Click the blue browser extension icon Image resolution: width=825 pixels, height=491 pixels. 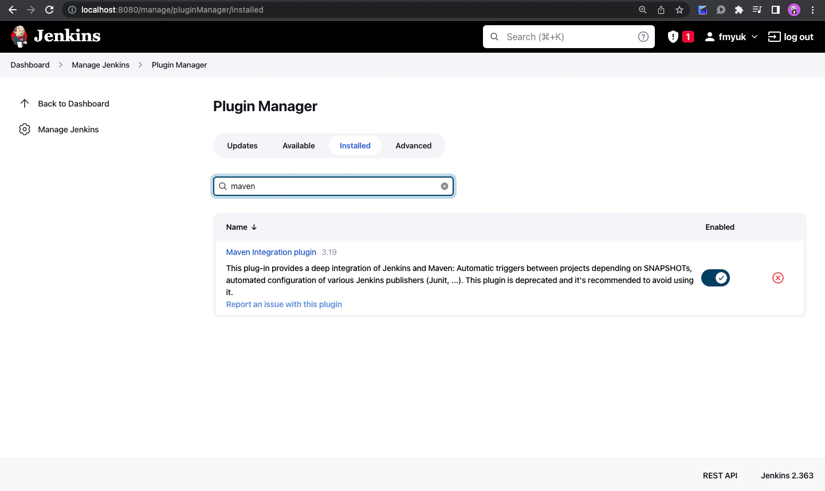[702, 10]
